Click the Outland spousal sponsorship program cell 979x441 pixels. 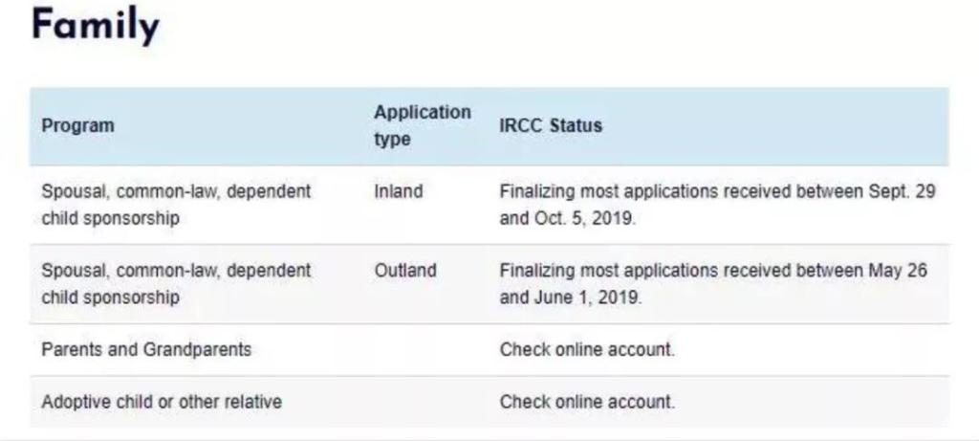(x=176, y=283)
